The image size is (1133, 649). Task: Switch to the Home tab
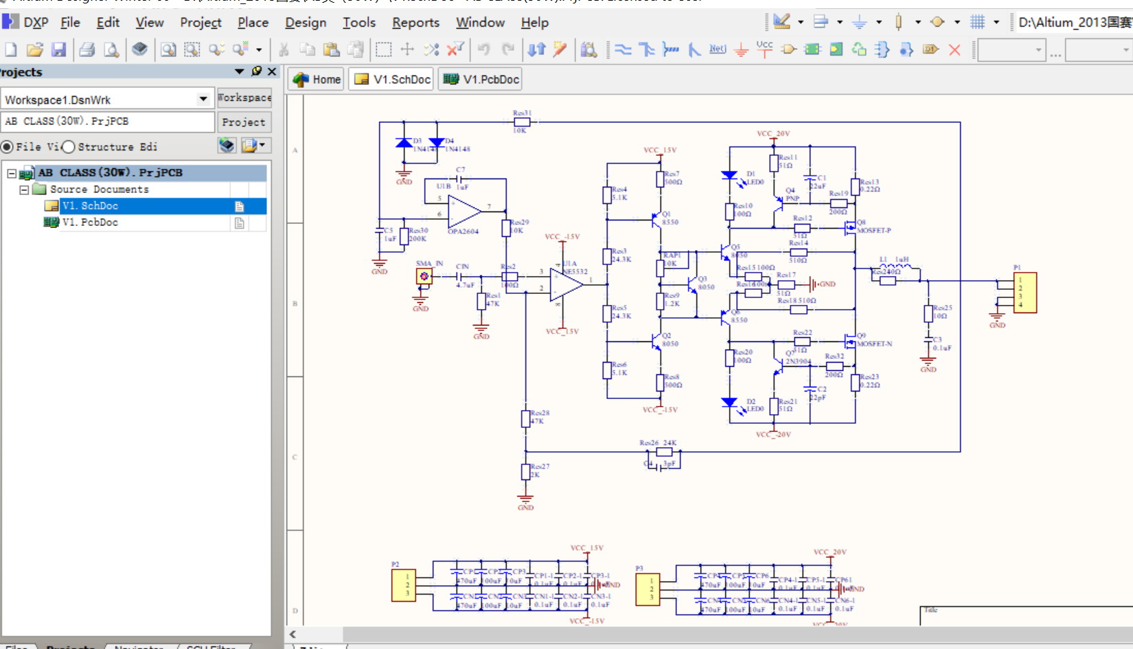(x=317, y=80)
